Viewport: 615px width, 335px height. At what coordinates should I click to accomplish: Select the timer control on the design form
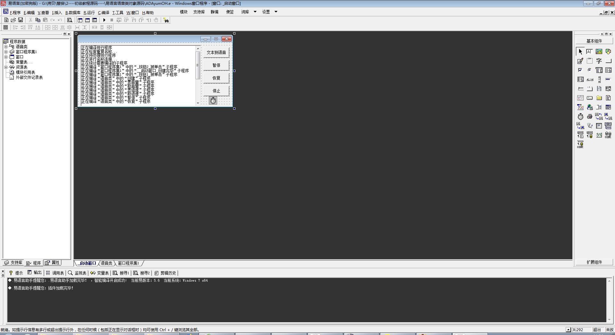[213, 101]
